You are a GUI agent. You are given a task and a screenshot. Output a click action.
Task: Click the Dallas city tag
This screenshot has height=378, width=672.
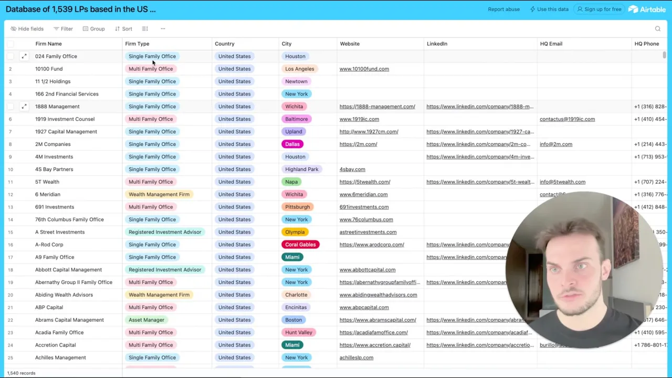[x=292, y=144]
